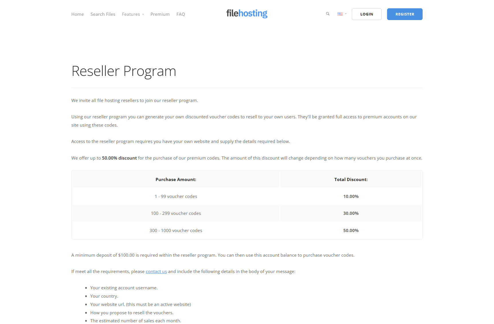The width and height of the screenshot is (494, 324).
Task: Select the Purchase Amount column header
Action: (x=176, y=180)
